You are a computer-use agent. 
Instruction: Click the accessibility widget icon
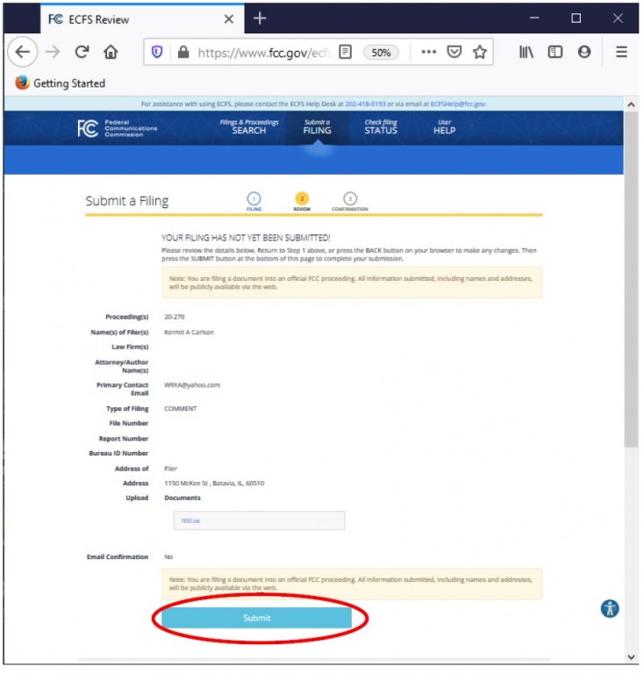(x=611, y=609)
